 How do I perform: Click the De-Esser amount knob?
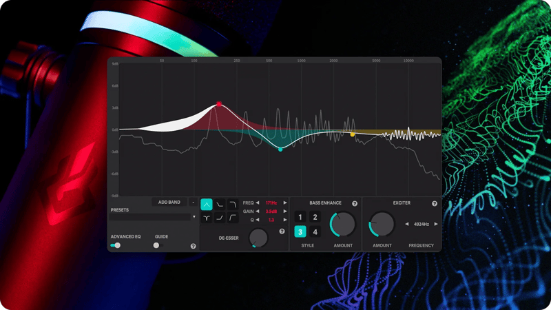click(258, 238)
